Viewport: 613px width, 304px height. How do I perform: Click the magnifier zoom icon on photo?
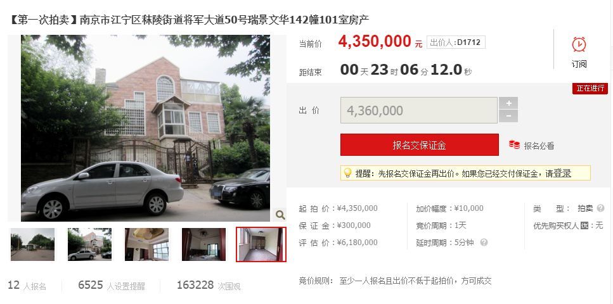pos(280,215)
